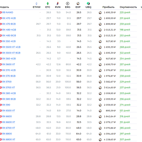This screenshot has height=142, width=142.
Task: Click profit coin icon in RX 5600 XT row
Action: [x=100, y=64]
